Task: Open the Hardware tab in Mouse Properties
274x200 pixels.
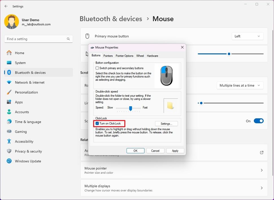Action: [152, 56]
